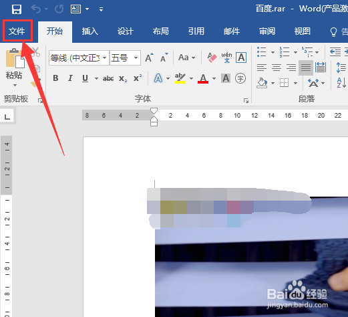Click the Shrink Font icon

(164, 58)
